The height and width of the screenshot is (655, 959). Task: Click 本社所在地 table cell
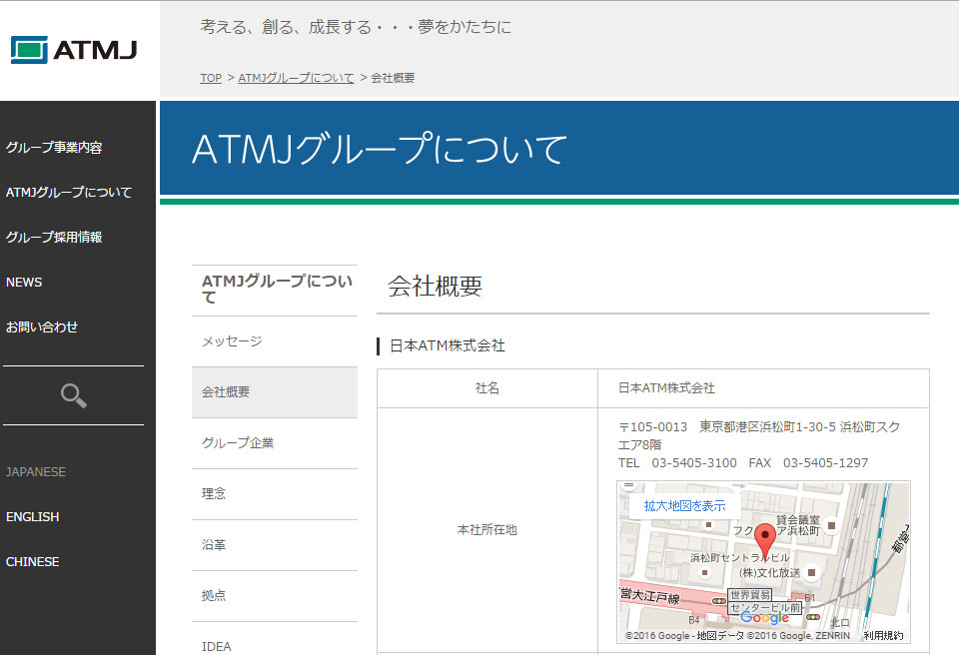487,530
